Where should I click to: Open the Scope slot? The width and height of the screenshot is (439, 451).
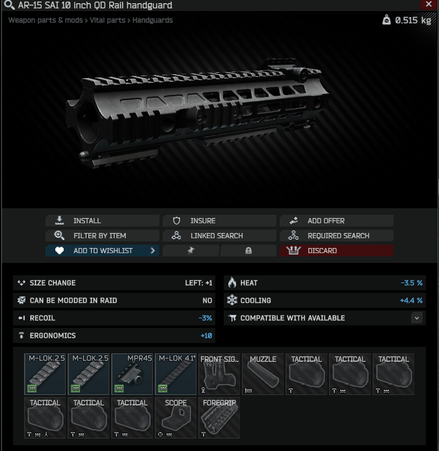(176, 418)
